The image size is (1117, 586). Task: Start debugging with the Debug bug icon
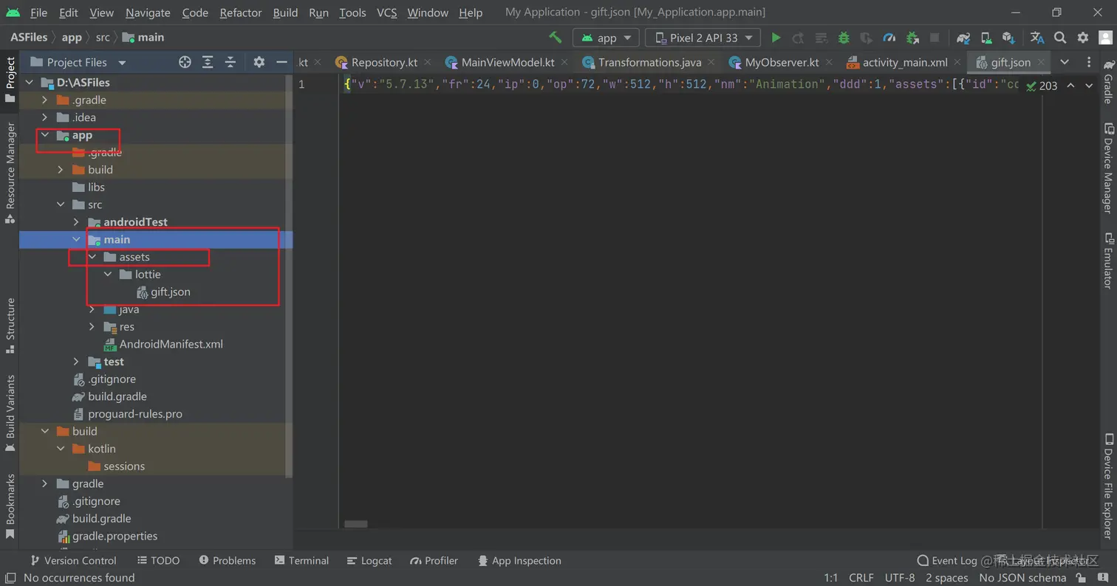point(844,38)
